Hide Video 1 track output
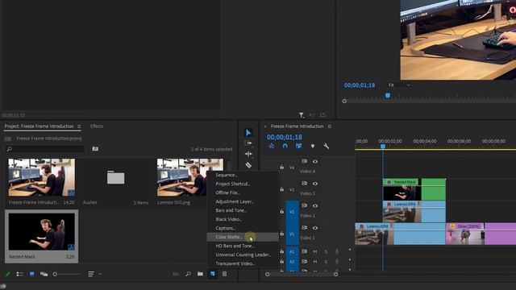 [315, 228]
